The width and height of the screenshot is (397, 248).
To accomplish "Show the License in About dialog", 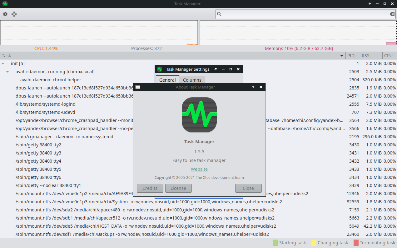I will [178, 188].
